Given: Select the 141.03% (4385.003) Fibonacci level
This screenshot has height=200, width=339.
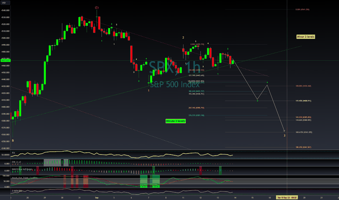Looking at the screenshot, I should (x=303, y=117).
